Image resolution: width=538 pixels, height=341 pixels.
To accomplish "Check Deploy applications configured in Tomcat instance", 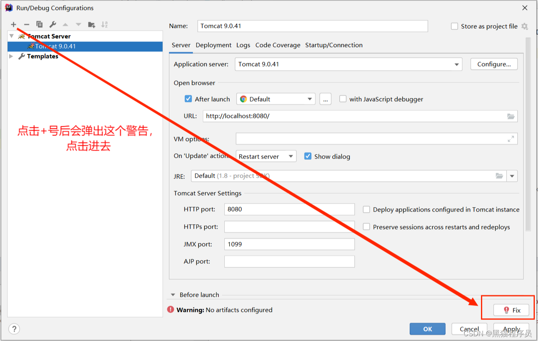I will pyautogui.click(x=367, y=210).
